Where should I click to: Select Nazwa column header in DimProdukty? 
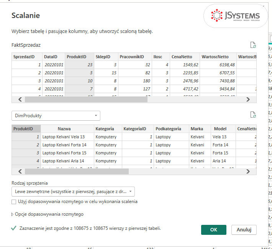67,129
